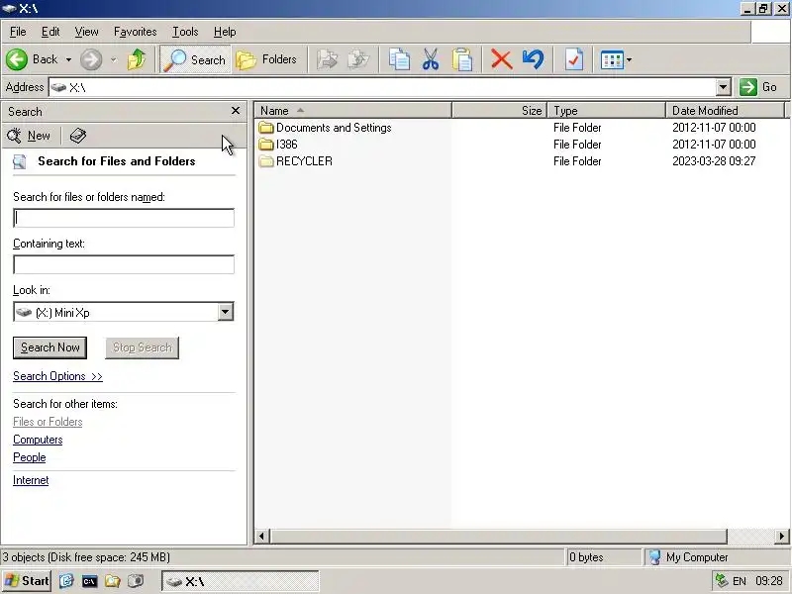
Task: Click the Paste clipboard icon
Action: [462, 59]
